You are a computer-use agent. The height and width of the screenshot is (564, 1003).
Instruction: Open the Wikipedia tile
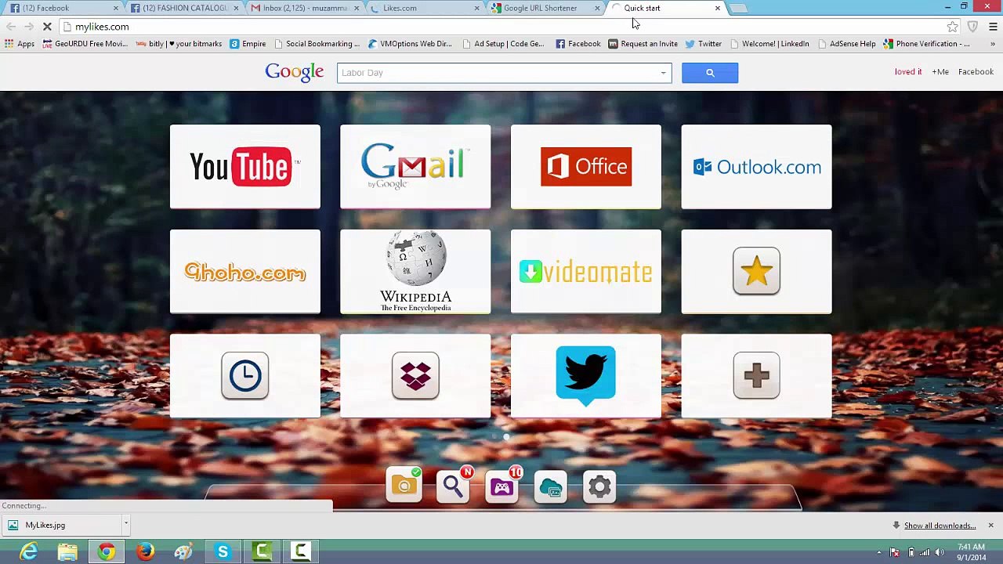415,272
